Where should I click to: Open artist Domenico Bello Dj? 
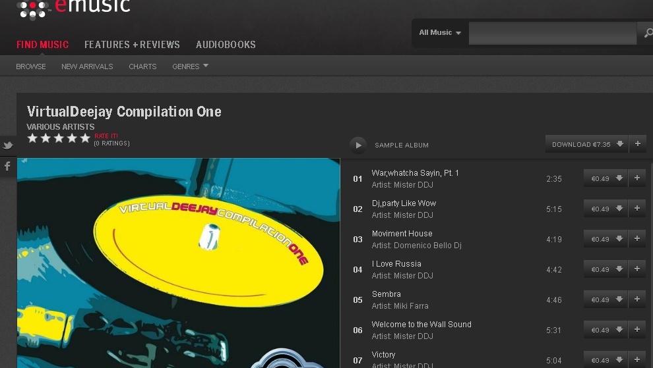pyautogui.click(x=427, y=246)
